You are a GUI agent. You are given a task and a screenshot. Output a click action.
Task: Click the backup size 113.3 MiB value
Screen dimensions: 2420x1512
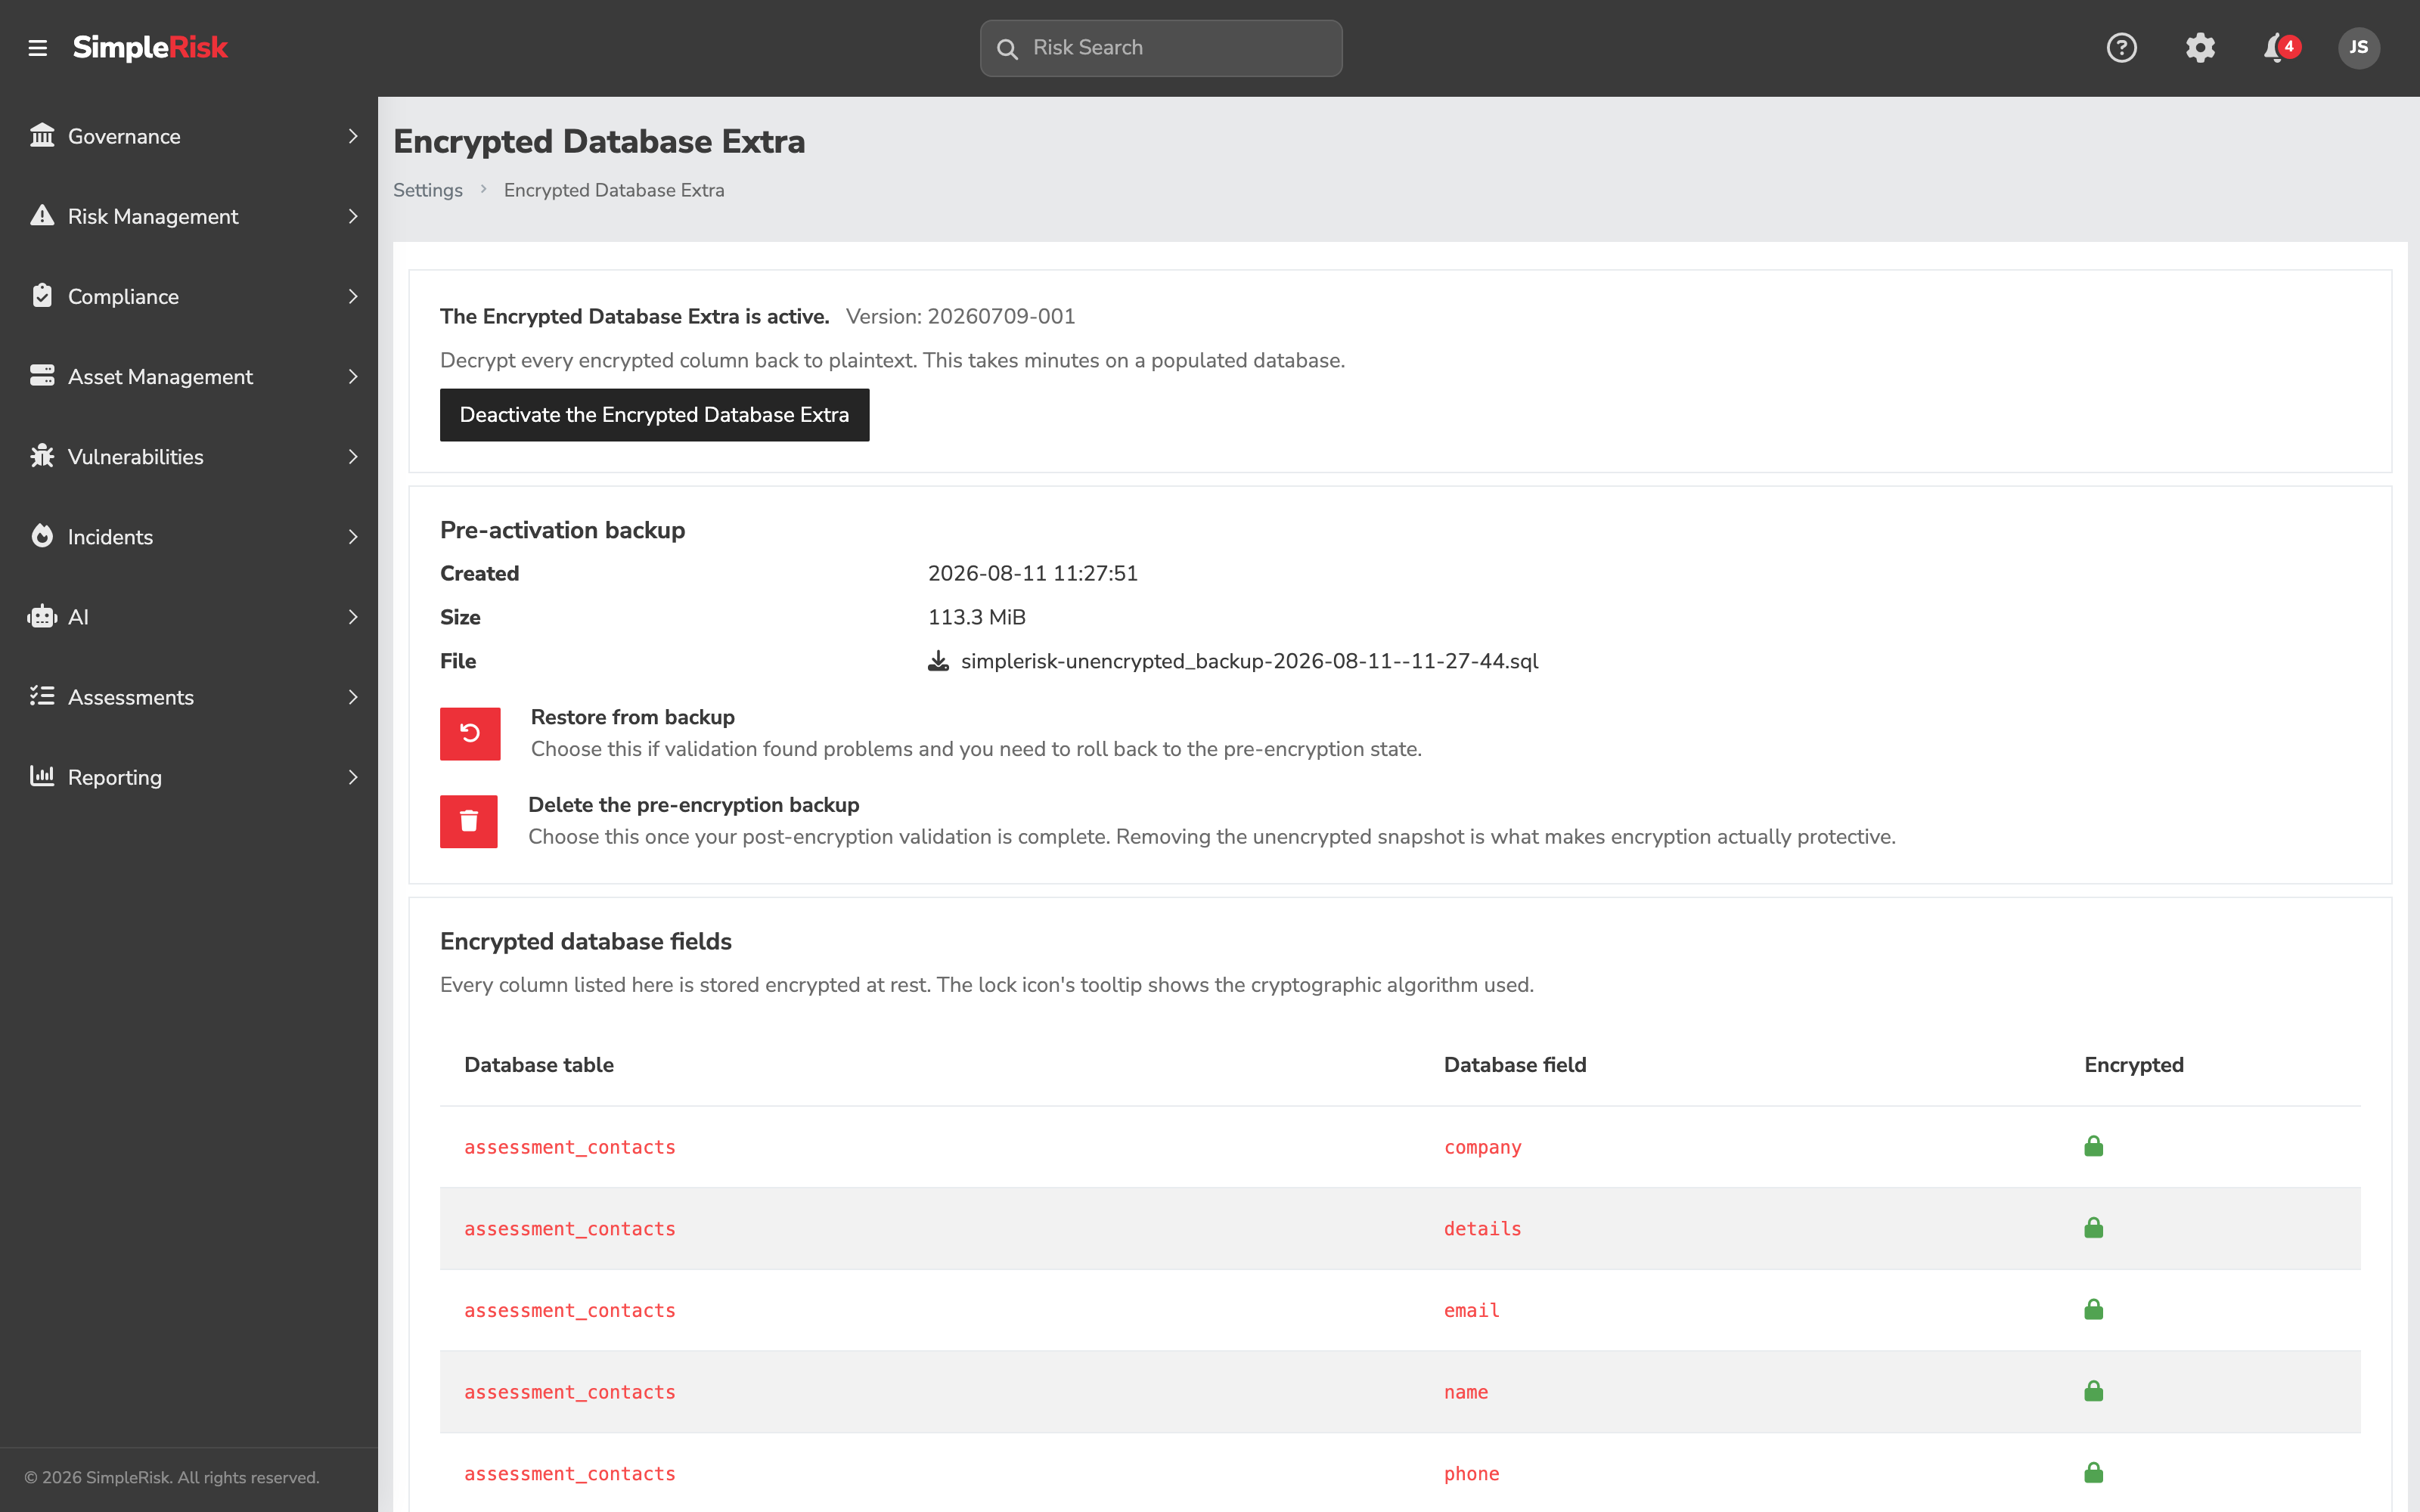(x=976, y=617)
